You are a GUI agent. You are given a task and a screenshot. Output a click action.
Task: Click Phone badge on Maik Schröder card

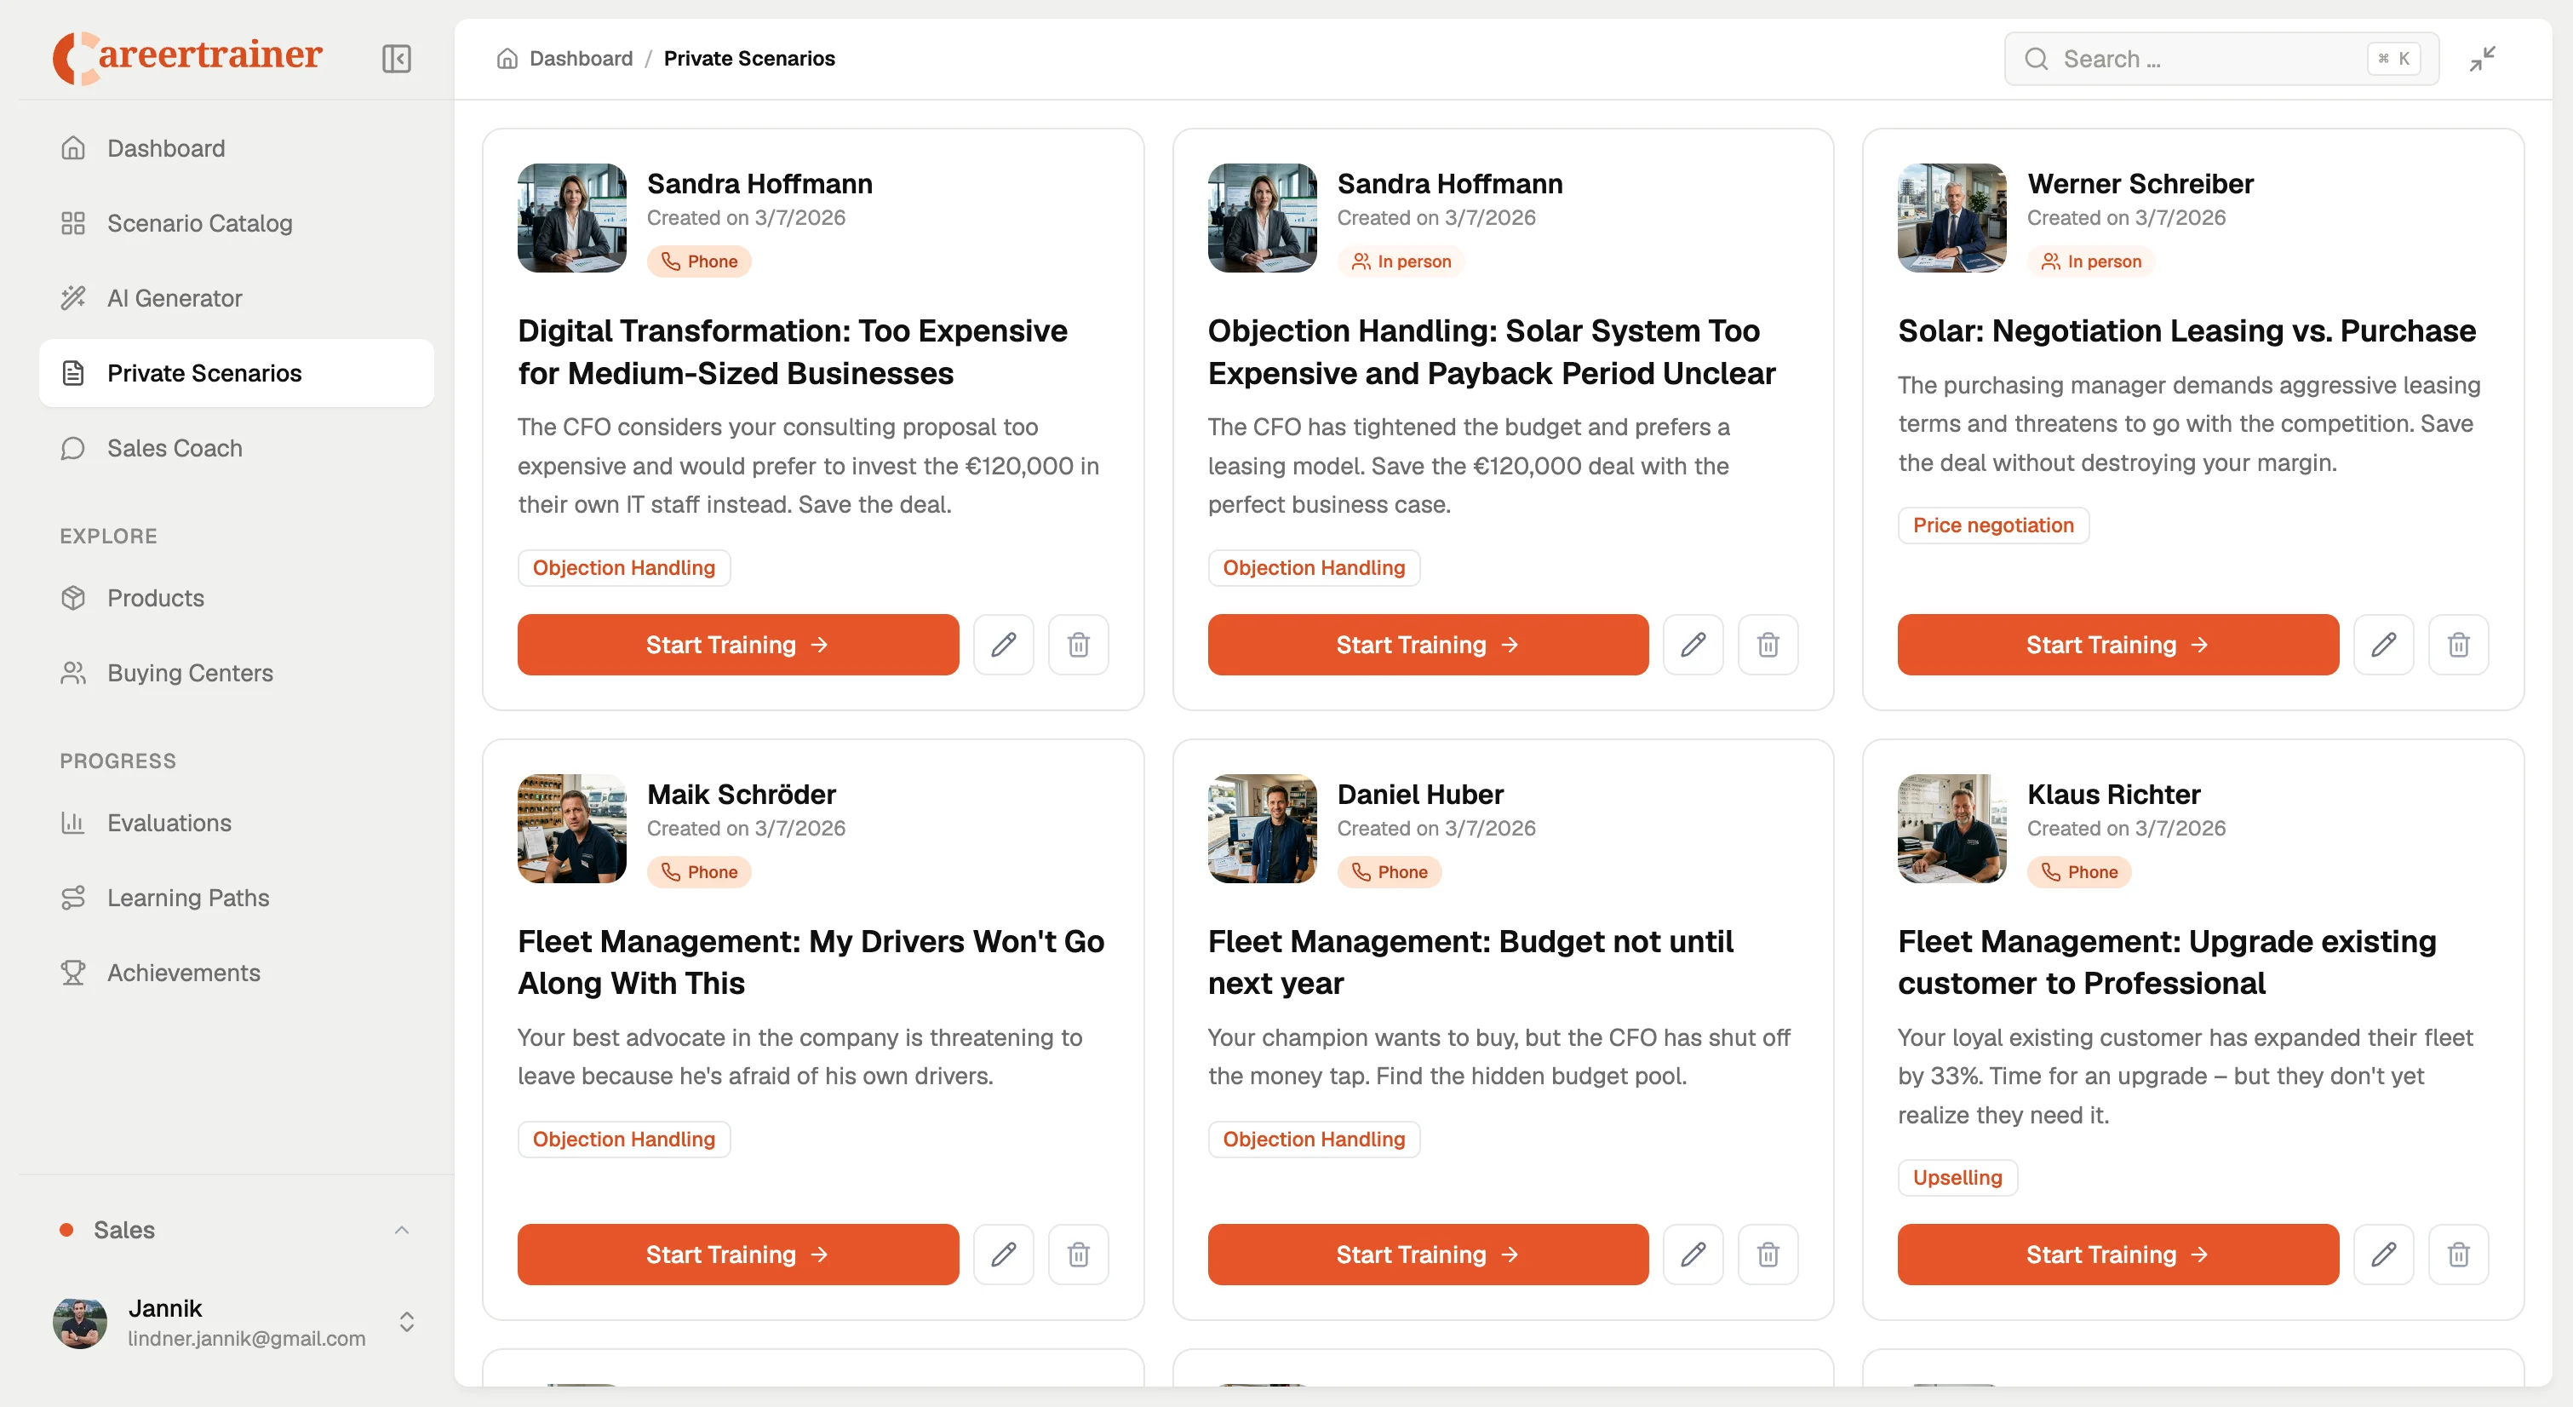pyautogui.click(x=698, y=871)
